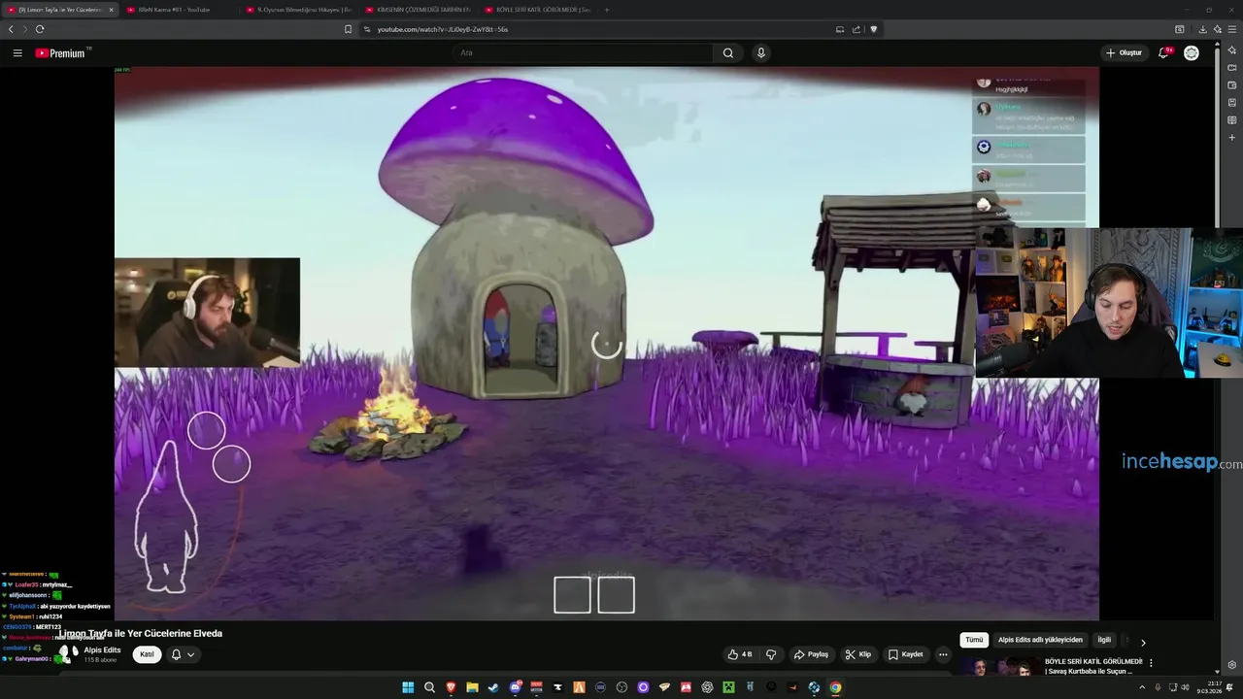This screenshot has height=699, width=1243.
Task: Open browser downloads icon
Action: (1202, 29)
